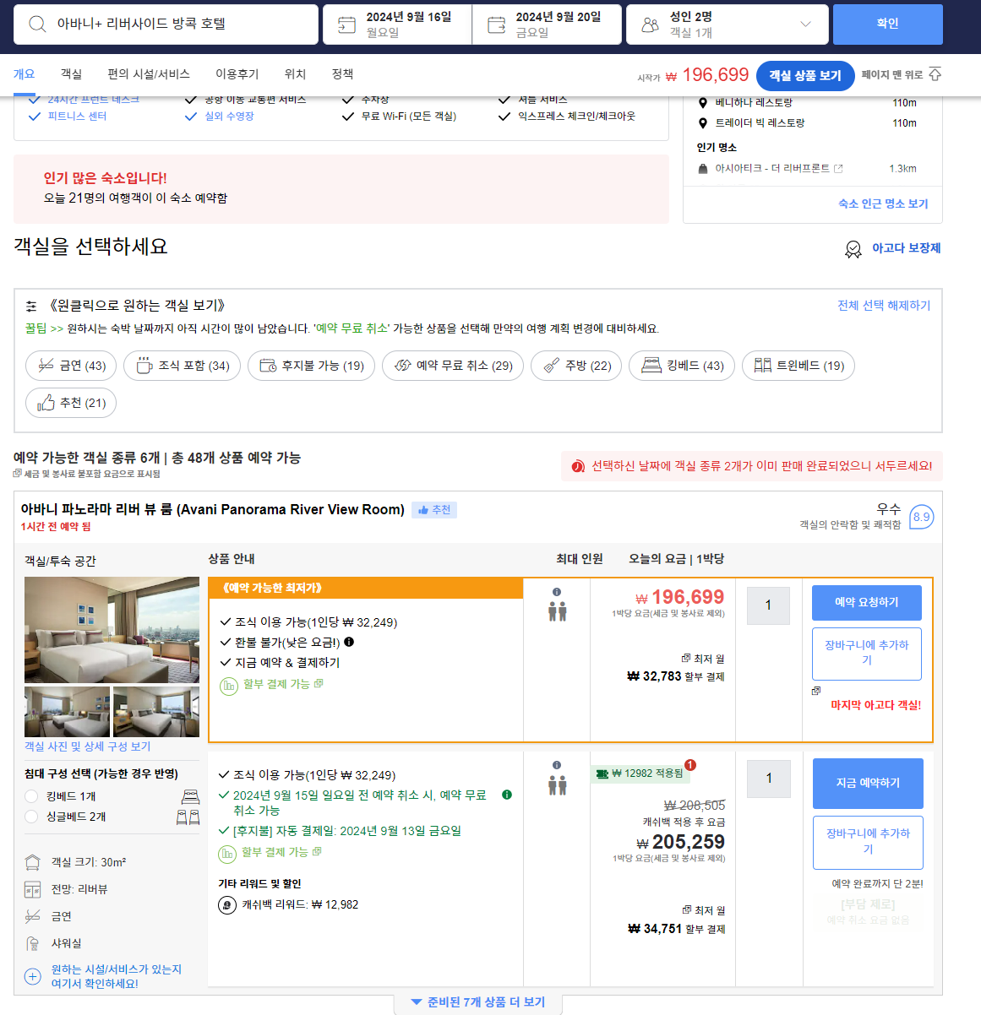981x1015 pixels.
Task: Click the thumbs-up 추천 badge next to room name
Action: point(434,510)
